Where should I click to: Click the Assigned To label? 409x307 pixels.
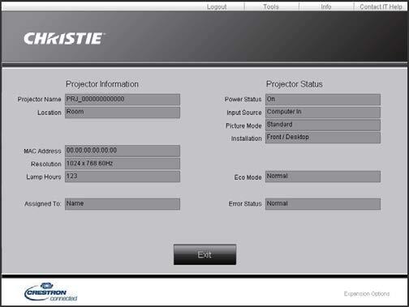(x=43, y=204)
